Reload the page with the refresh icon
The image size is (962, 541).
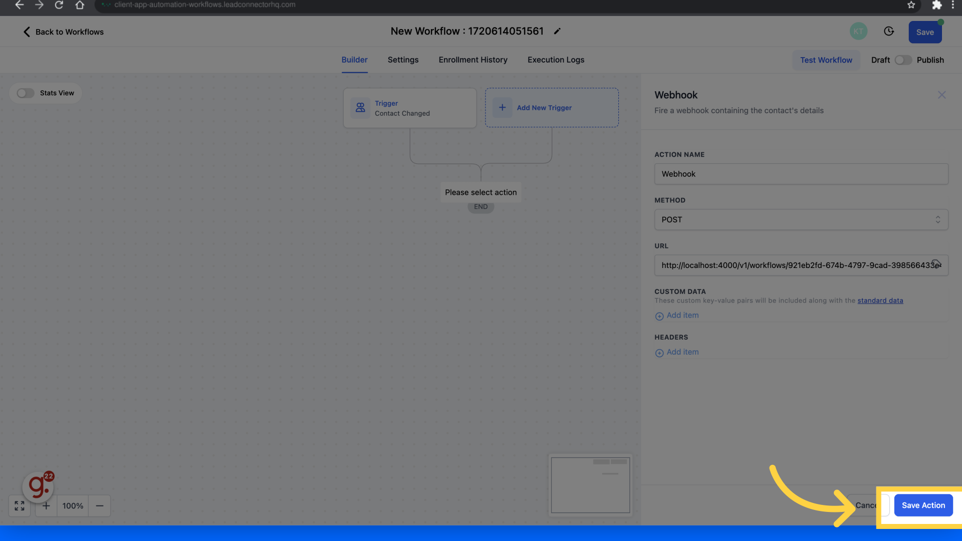pos(59,5)
